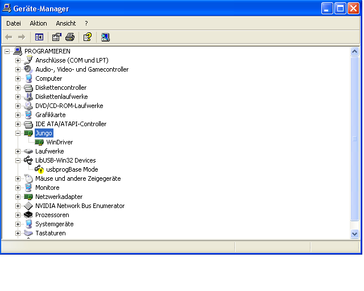Screen dimensions: 364x291
Task: Toggle the console tree pane icon
Action: (x=39, y=37)
